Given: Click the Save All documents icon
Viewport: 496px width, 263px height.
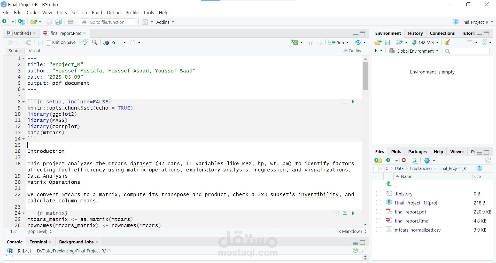Looking at the screenshot, I should (x=59, y=22).
